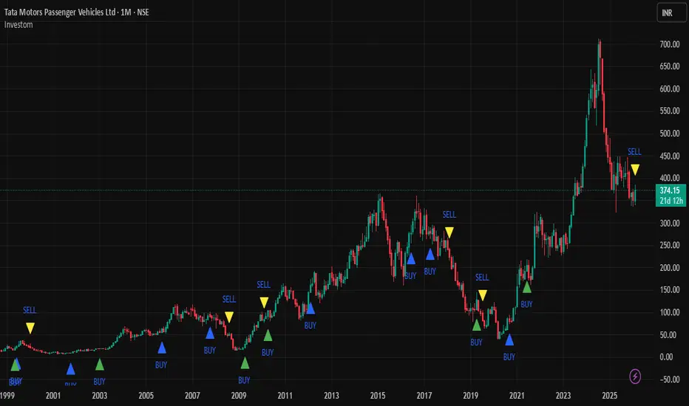Click the green BUY arrow near 2021

[527, 287]
